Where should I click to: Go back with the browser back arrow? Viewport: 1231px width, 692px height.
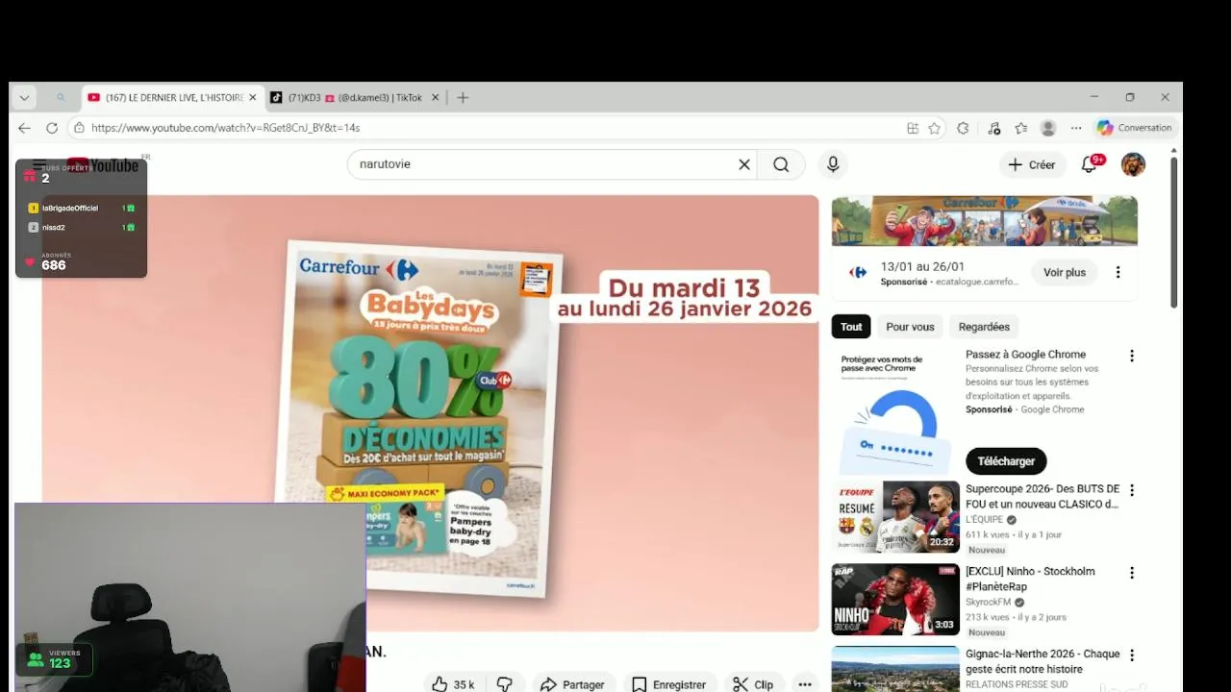point(24,128)
